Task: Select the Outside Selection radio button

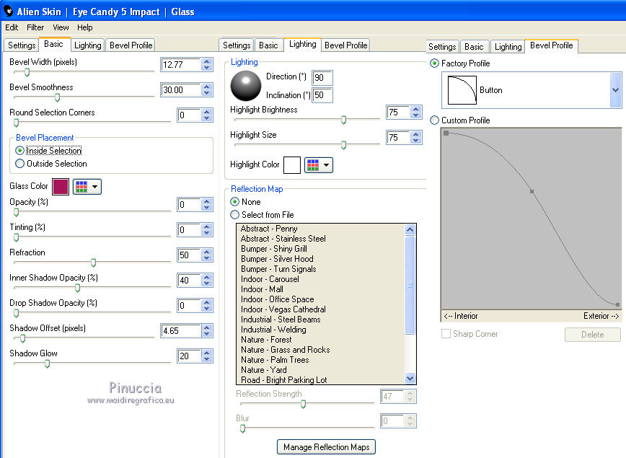Action: pyautogui.click(x=19, y=164)
